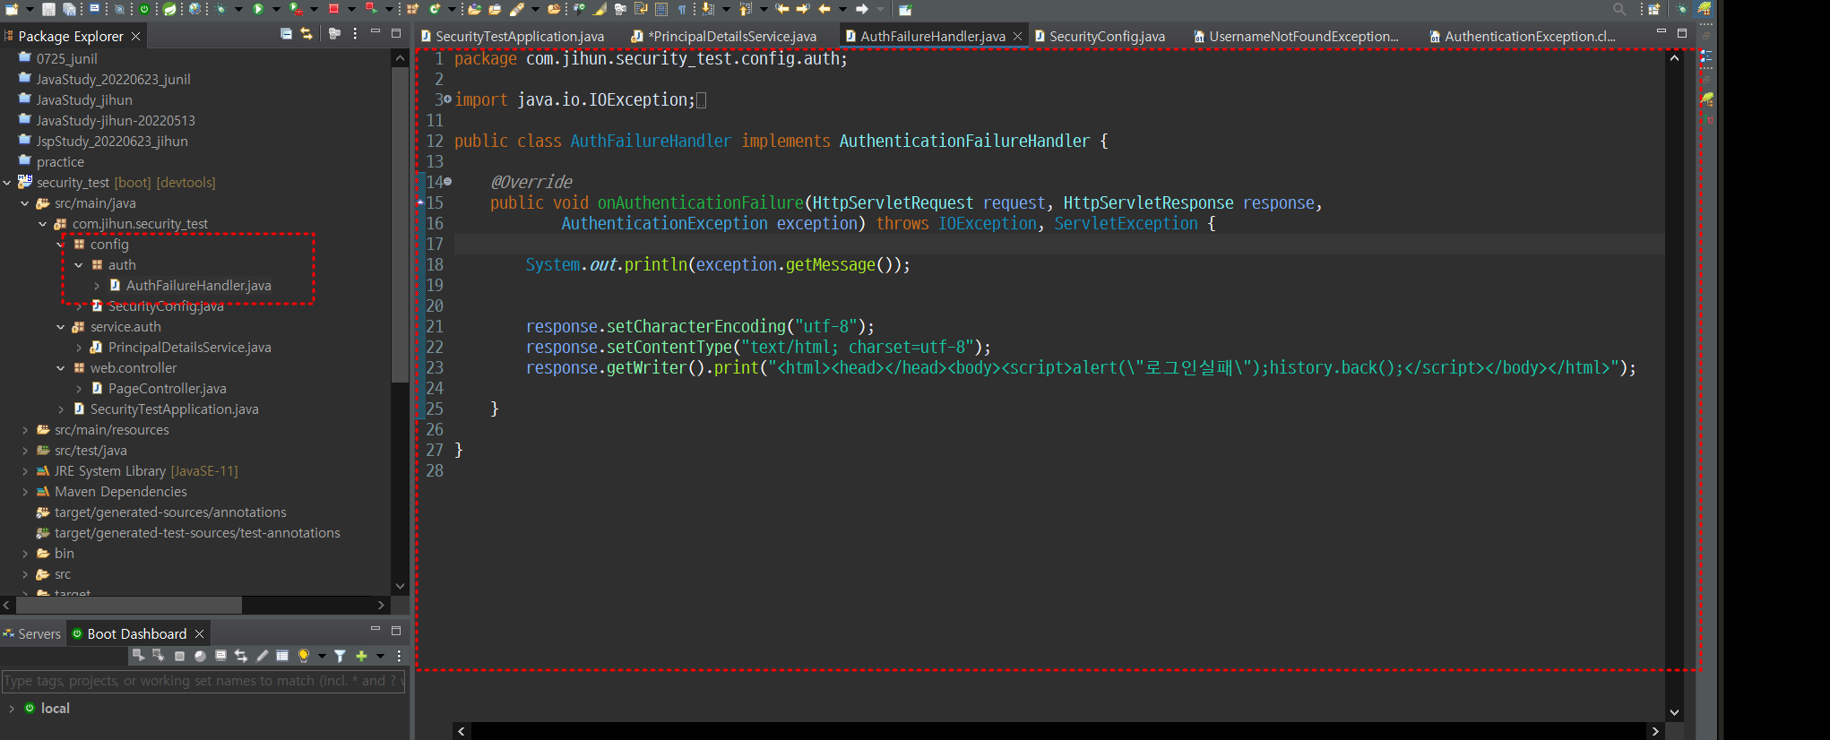Navigate back with yellow left arrow

tap(824, 9)
